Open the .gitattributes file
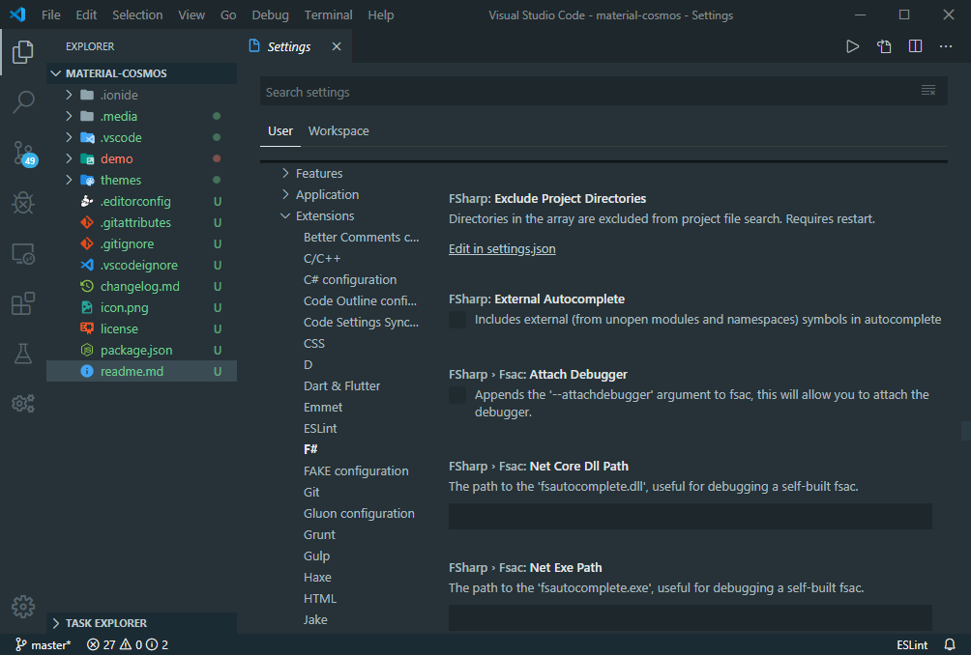The width and height of the screenshot is (971, 655). tap(135, 222)
